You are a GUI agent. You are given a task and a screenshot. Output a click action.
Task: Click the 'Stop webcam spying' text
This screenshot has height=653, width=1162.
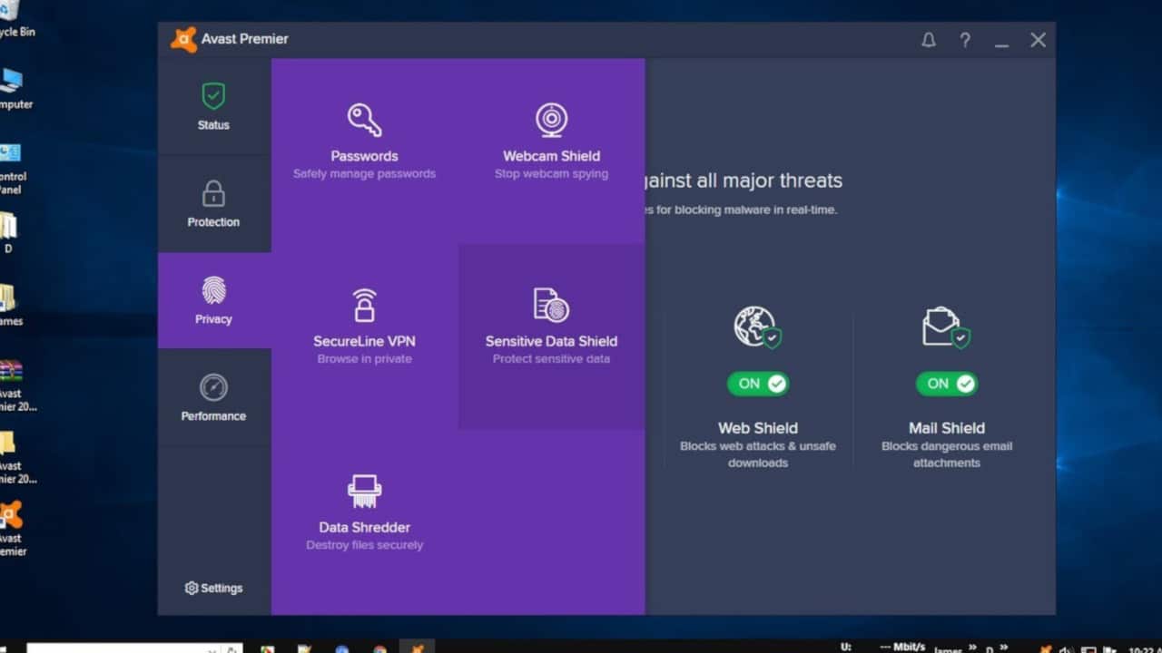[551, 174]
